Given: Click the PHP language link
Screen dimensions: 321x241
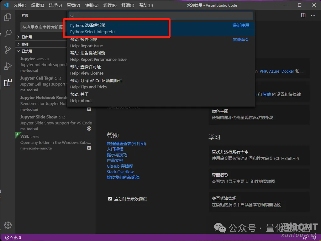Looking at the screenshot, I should pyautogui.click(x=263, y=71).
